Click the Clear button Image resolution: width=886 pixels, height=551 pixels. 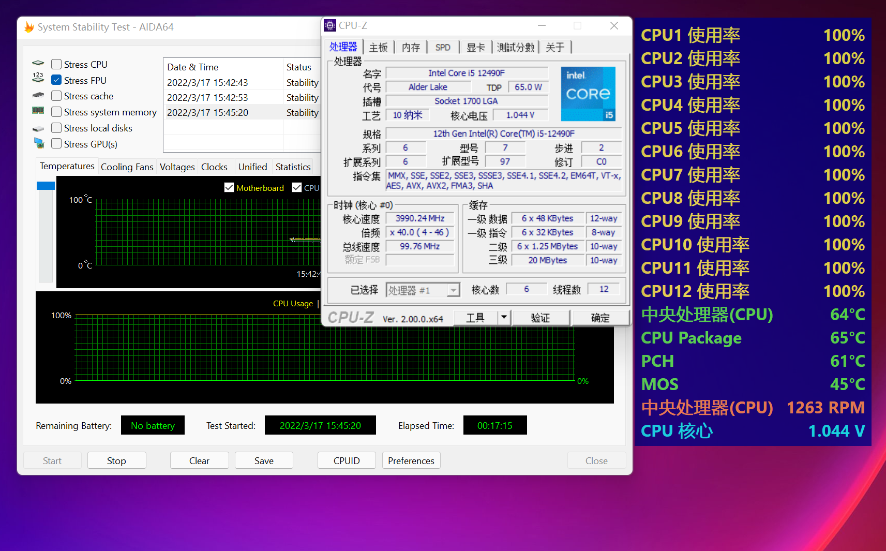coord(199,460)
